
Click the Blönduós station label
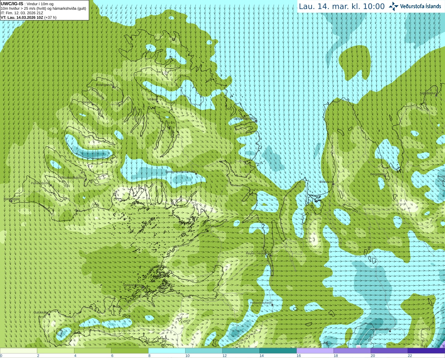pyautogui.click(x=326, y=182)
